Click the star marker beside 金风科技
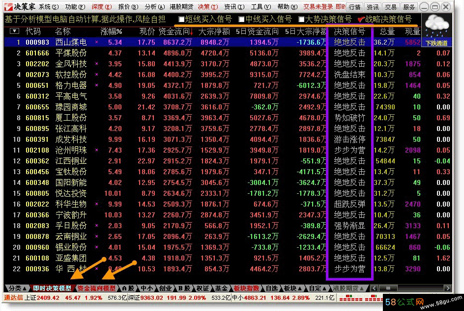Screen dimensions: 464x311 [x=96, y=63]
